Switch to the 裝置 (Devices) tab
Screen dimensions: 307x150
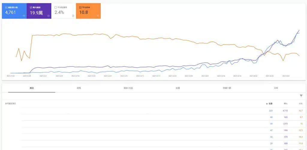point(178,88)
